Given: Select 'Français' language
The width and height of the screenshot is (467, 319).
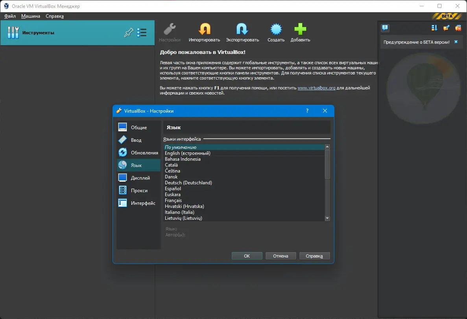Looking at the screenshot, I should point(244,200).
